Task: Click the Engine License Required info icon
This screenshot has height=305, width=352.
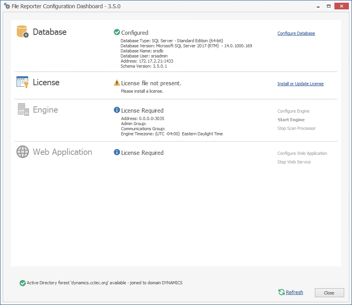Action: pyautogui.click(x=117, y=110)
